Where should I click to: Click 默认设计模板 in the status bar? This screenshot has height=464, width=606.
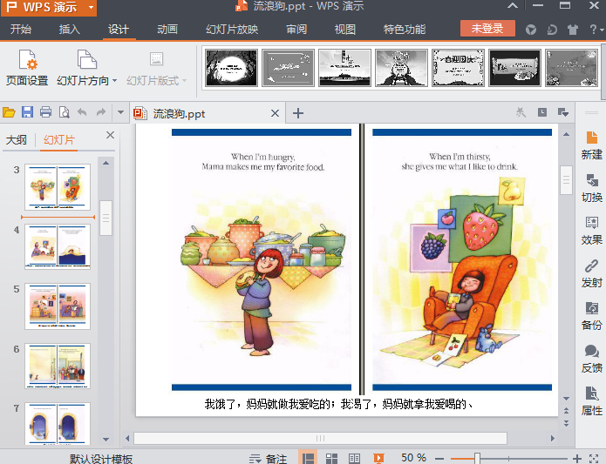pos(101,459)
